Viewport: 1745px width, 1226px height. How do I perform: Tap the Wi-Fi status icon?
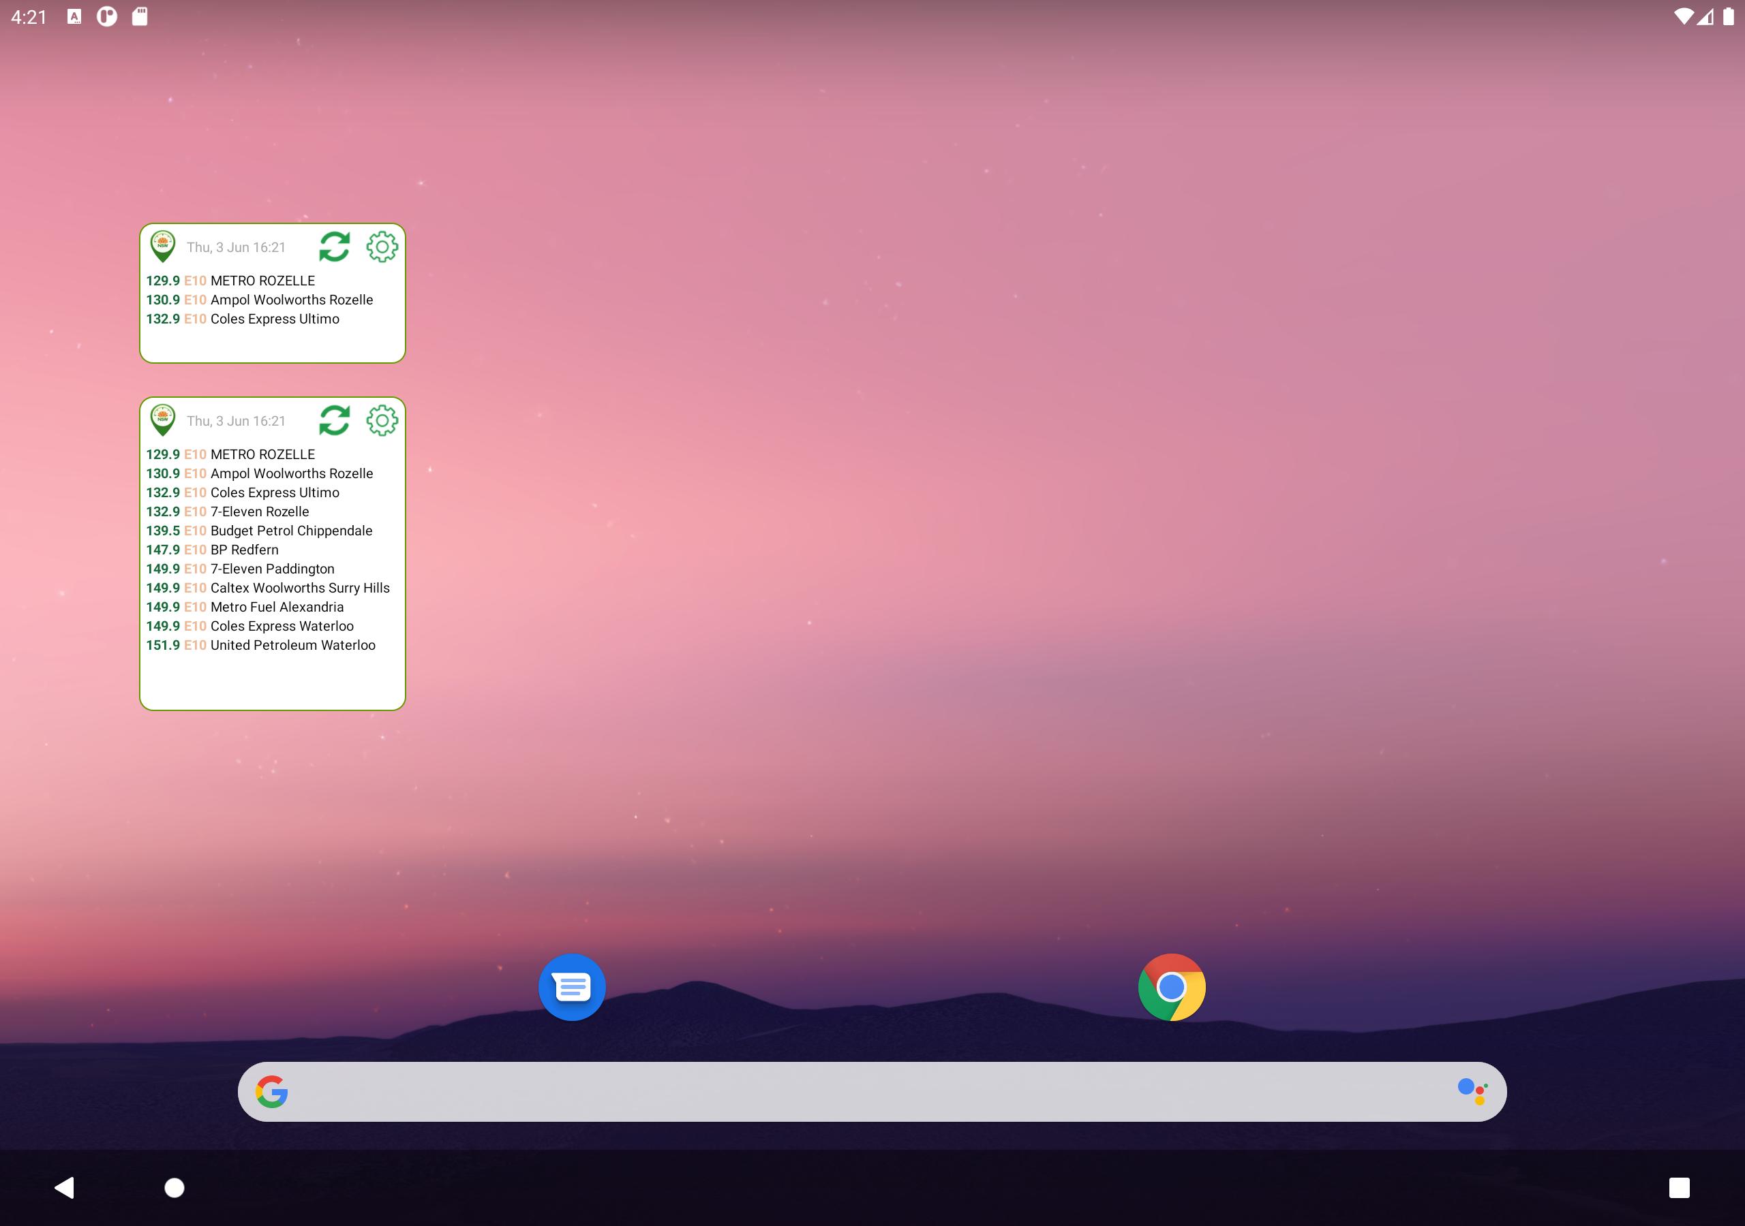coord(1684,17)
